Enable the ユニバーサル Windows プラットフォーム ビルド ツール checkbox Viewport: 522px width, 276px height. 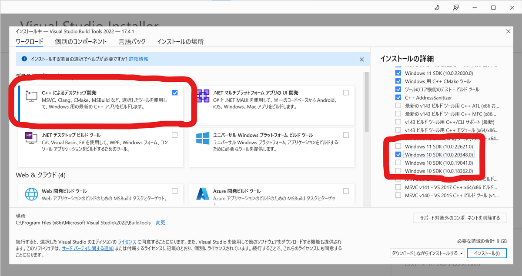tap(346, 135)
